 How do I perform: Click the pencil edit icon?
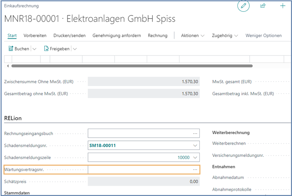pos(243,6)
